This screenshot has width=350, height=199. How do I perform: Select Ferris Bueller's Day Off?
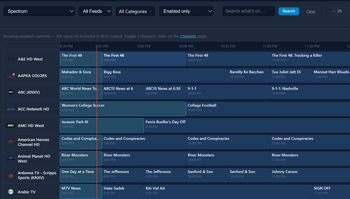[x=247, y=125]
